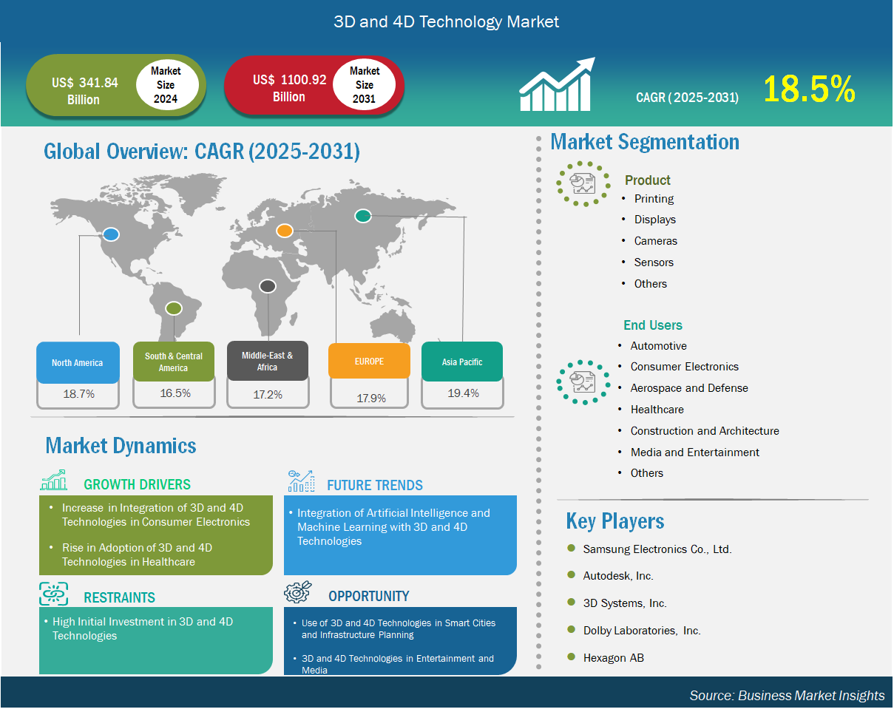Screen dimensions: 894x712
Task: Click the Samsung Electronics Co., Ltd. entry
Action: click(657, 549)
